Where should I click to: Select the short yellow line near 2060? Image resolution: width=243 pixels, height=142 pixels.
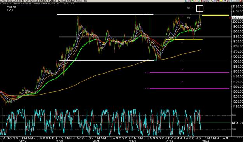(215, 15)
